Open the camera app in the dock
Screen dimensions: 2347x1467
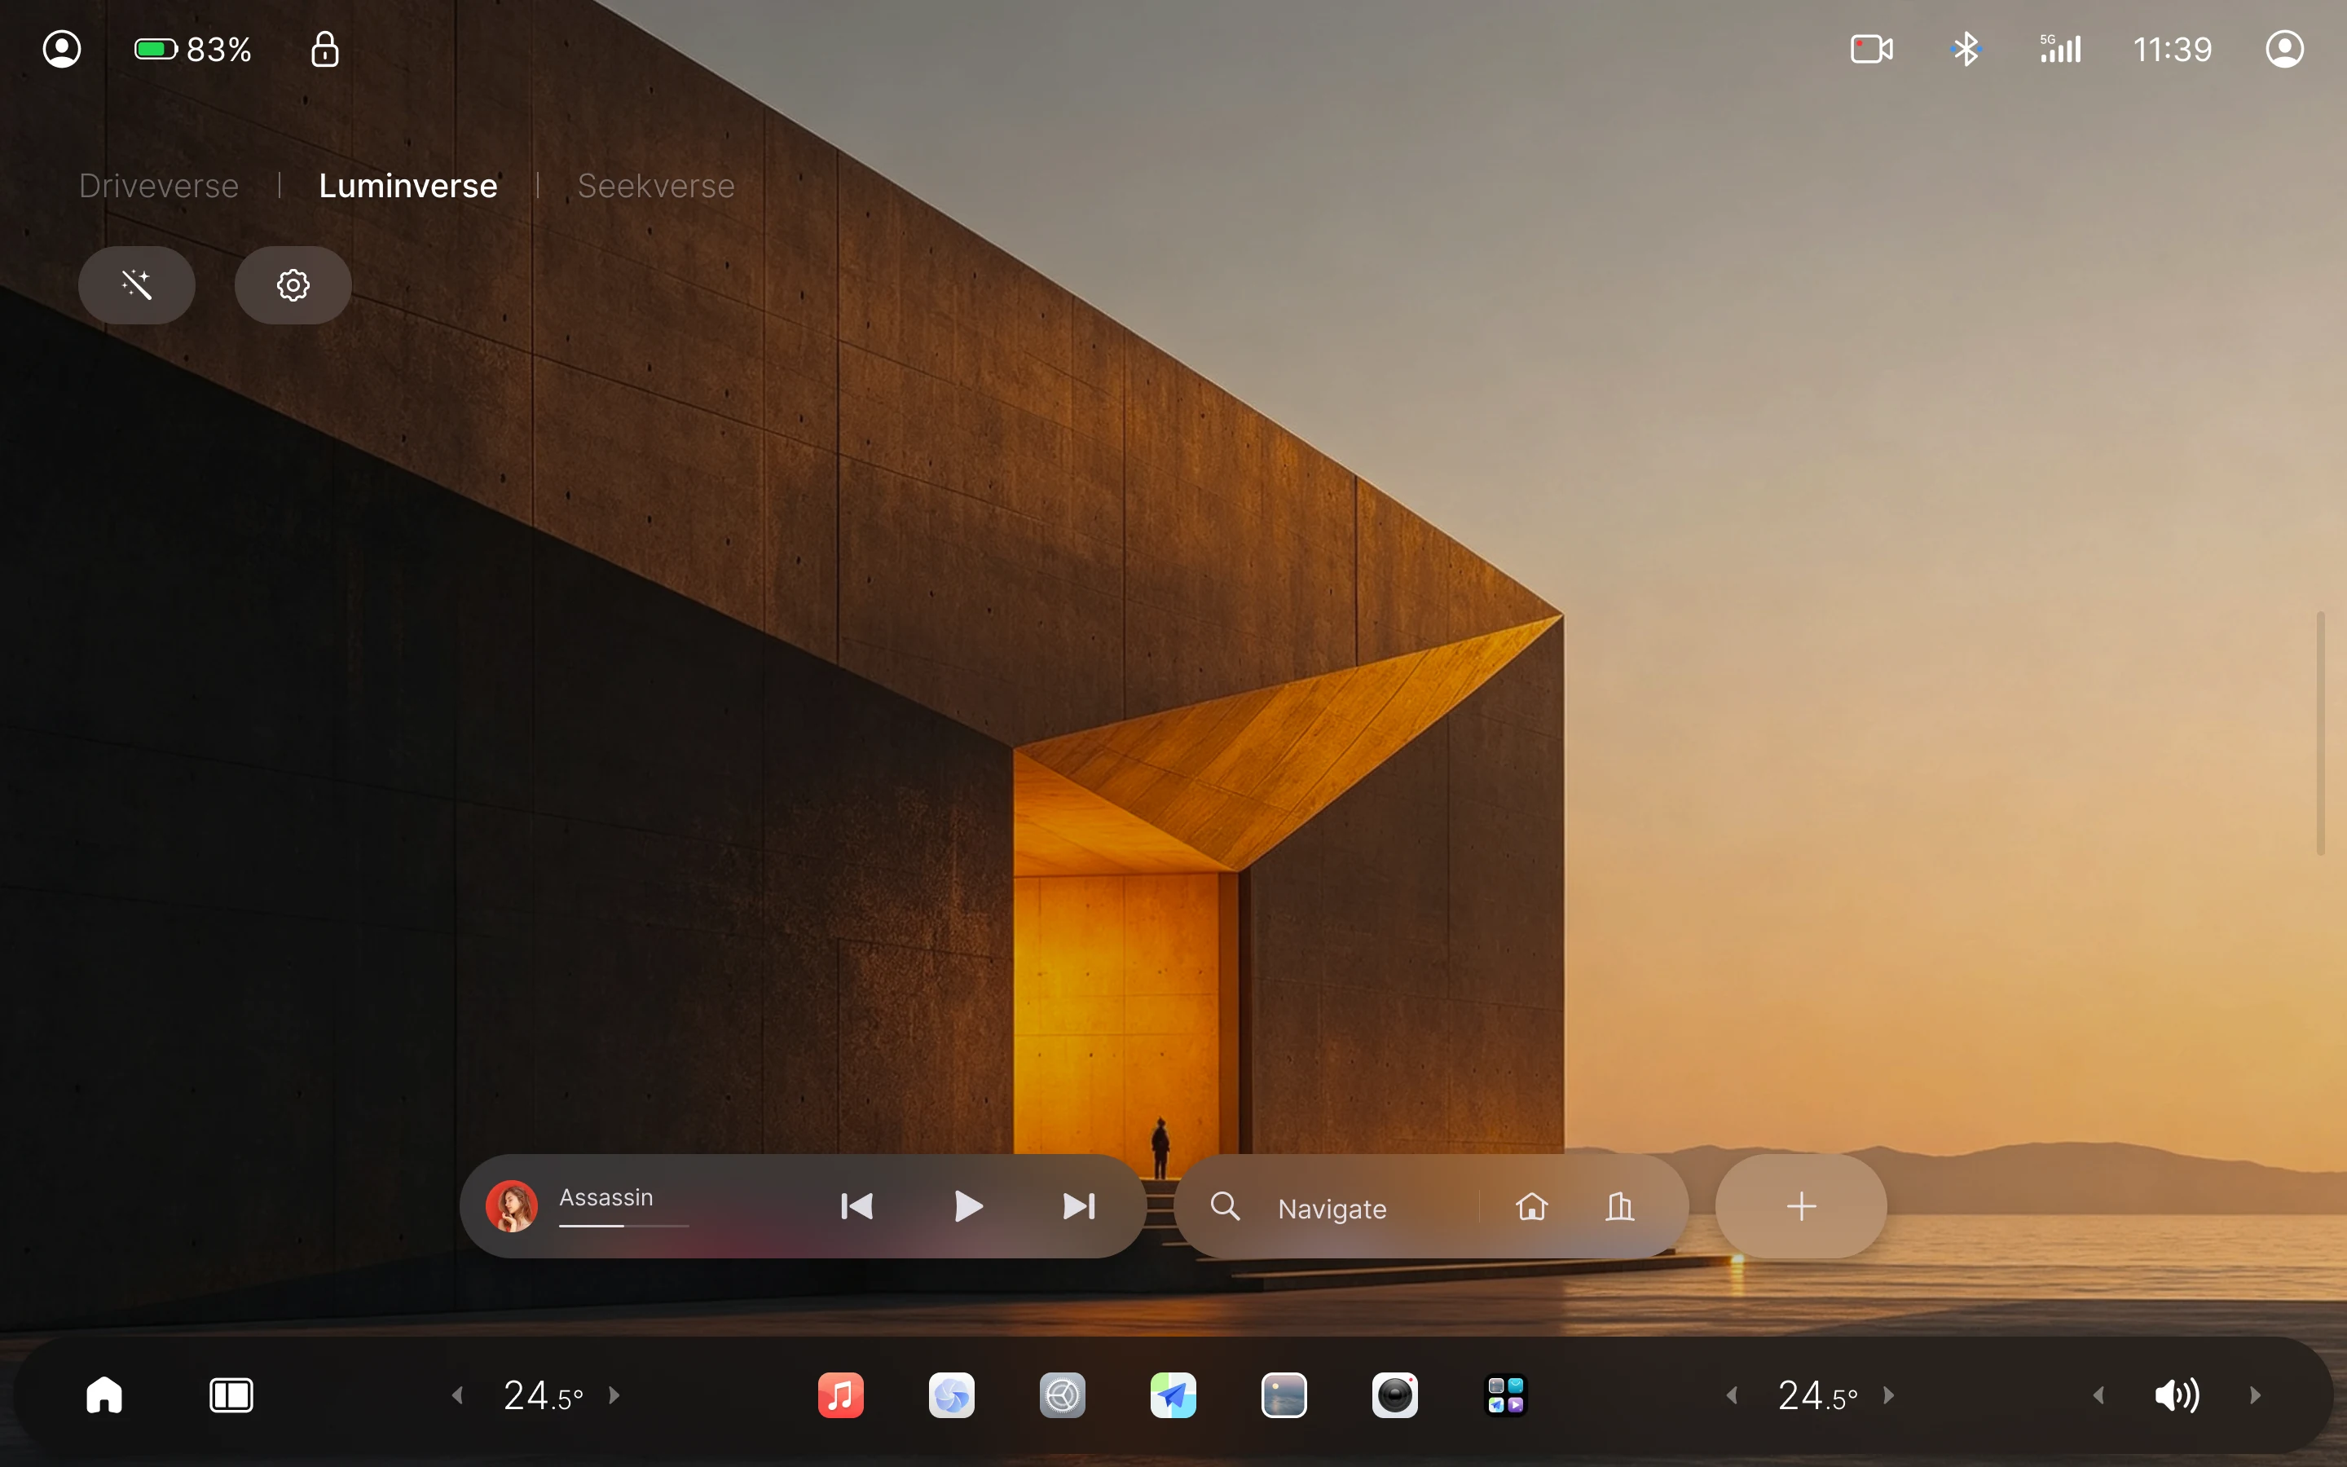coord(1394,1395)
